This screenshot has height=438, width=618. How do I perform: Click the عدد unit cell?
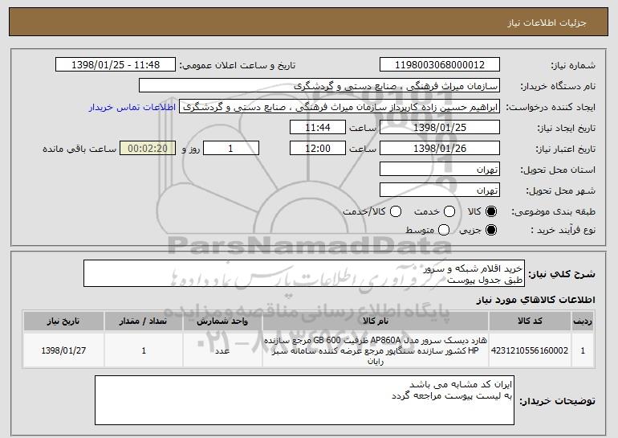click(x=222, y=350)
